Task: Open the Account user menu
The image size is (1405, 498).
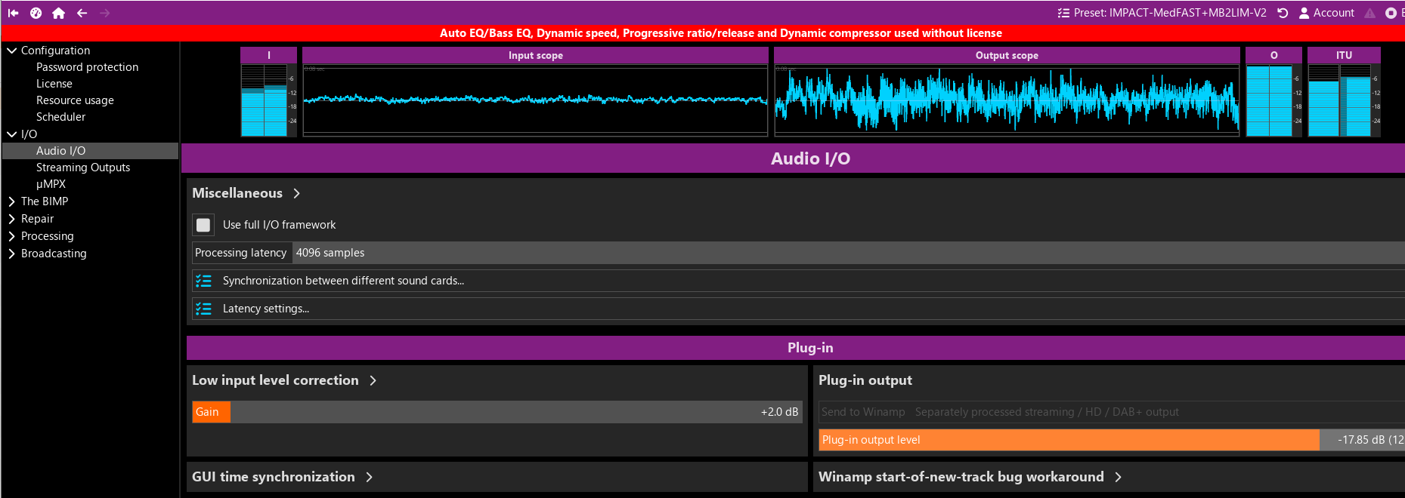Action: 1326,13
